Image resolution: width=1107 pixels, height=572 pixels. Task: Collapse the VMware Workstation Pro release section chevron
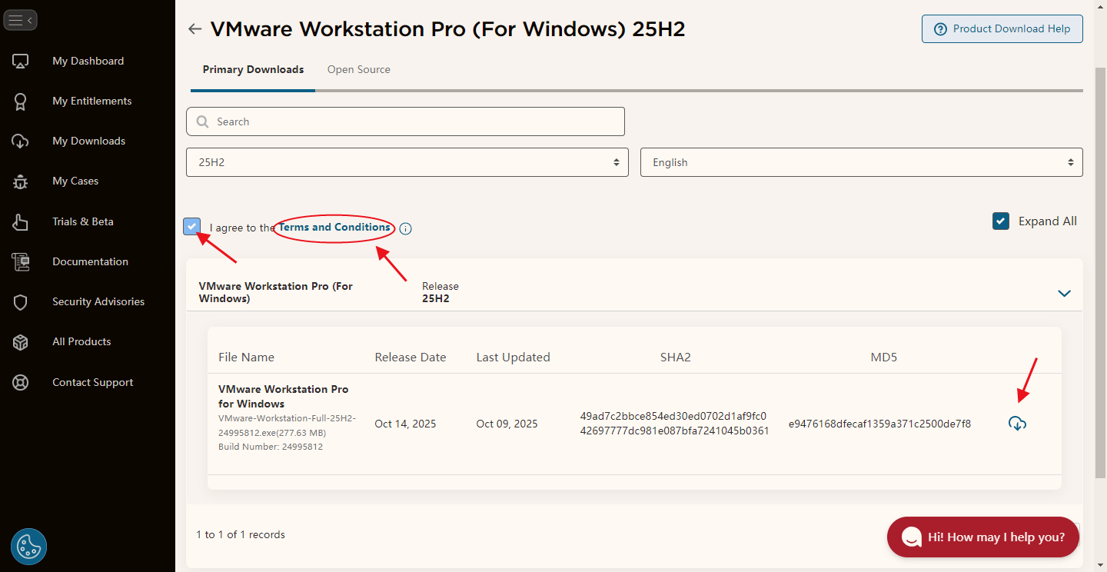tap(1064, 293)
